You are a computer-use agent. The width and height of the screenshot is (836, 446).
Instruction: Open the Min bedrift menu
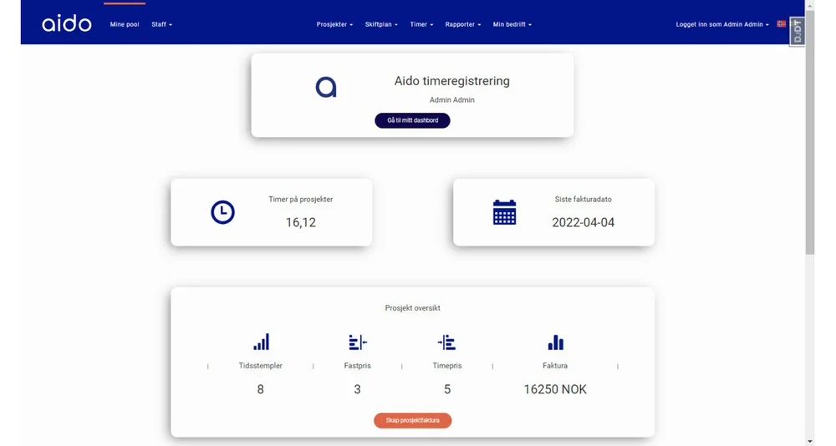coord(512,24)
